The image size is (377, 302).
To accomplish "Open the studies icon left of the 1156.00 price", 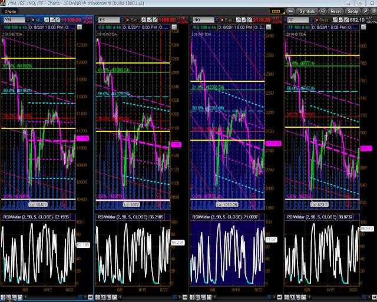I will (x=155, y=19).
